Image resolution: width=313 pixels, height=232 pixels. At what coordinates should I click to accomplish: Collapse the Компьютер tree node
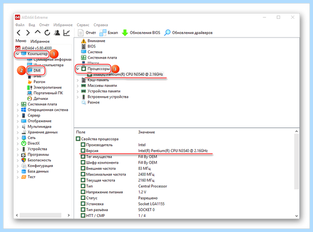point(18,54)
